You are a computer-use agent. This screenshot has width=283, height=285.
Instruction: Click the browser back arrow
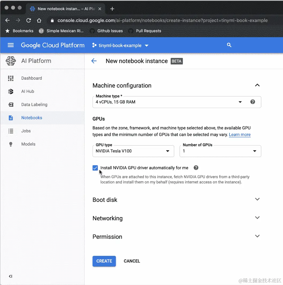[7, 20]
